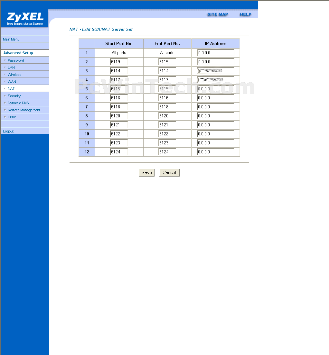Open the HELP link

click(x=245, y=14)
